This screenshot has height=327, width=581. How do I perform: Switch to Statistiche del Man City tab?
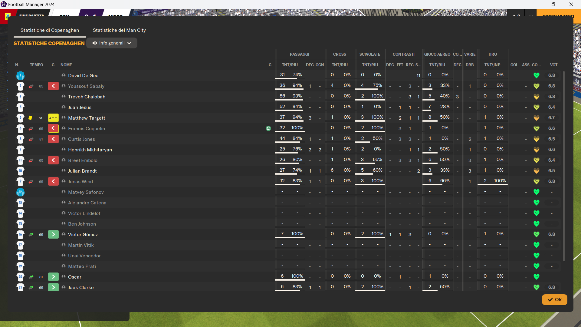tap(119, 30)
